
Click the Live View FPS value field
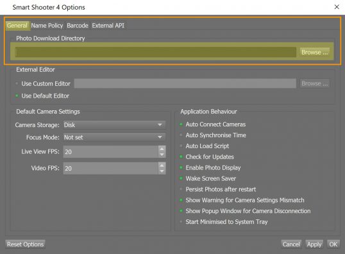(x=111, y=151)
